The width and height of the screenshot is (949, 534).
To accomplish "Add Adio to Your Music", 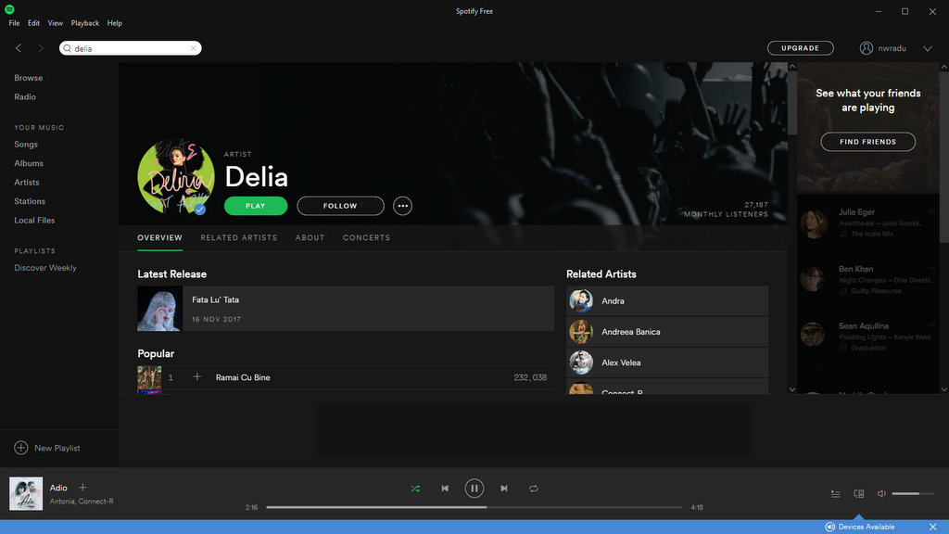I will click(x=82, y=488).
